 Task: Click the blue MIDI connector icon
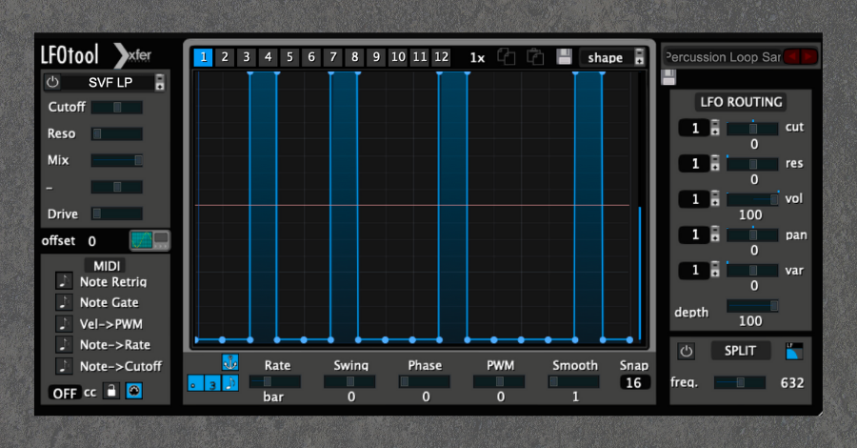(134, 391)
